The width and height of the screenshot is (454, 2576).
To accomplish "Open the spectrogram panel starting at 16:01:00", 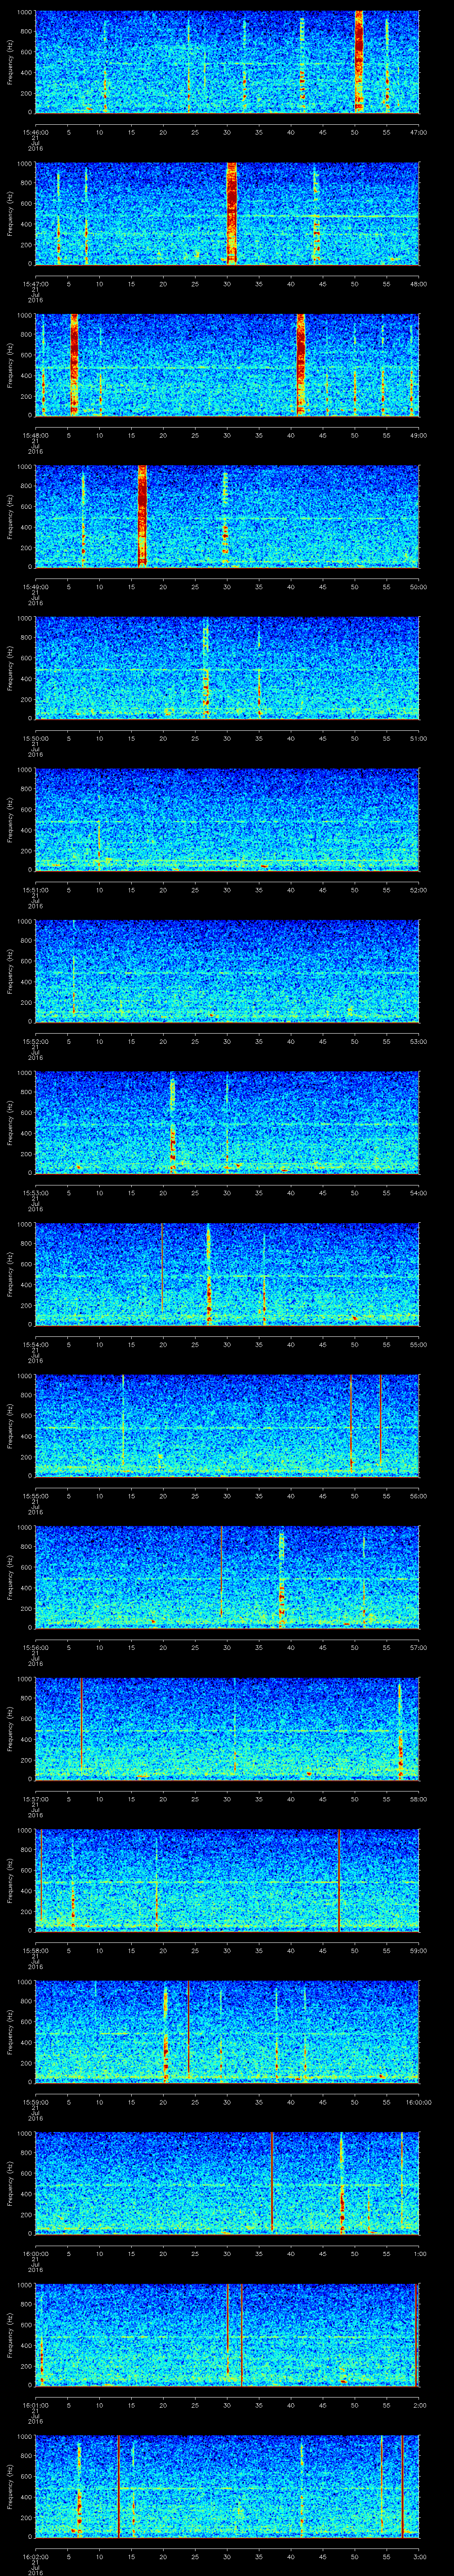I will (x=227, y=2335).
